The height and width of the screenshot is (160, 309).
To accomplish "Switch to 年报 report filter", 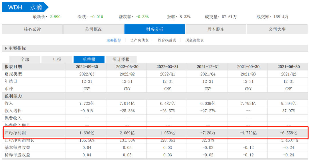I will pos(57,60).
